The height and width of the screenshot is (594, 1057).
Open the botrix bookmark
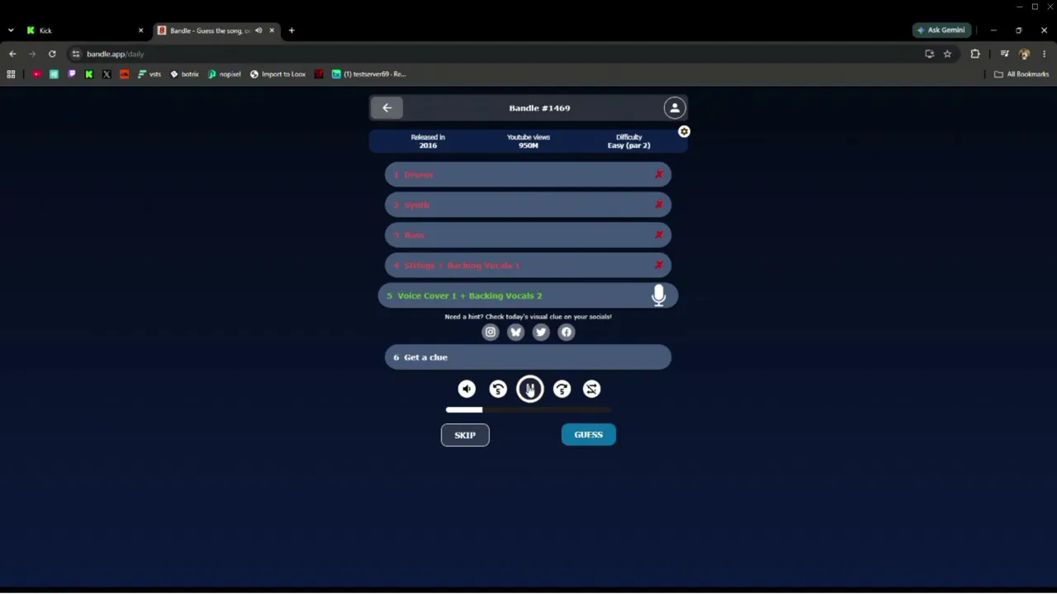[x=184, y=74]
